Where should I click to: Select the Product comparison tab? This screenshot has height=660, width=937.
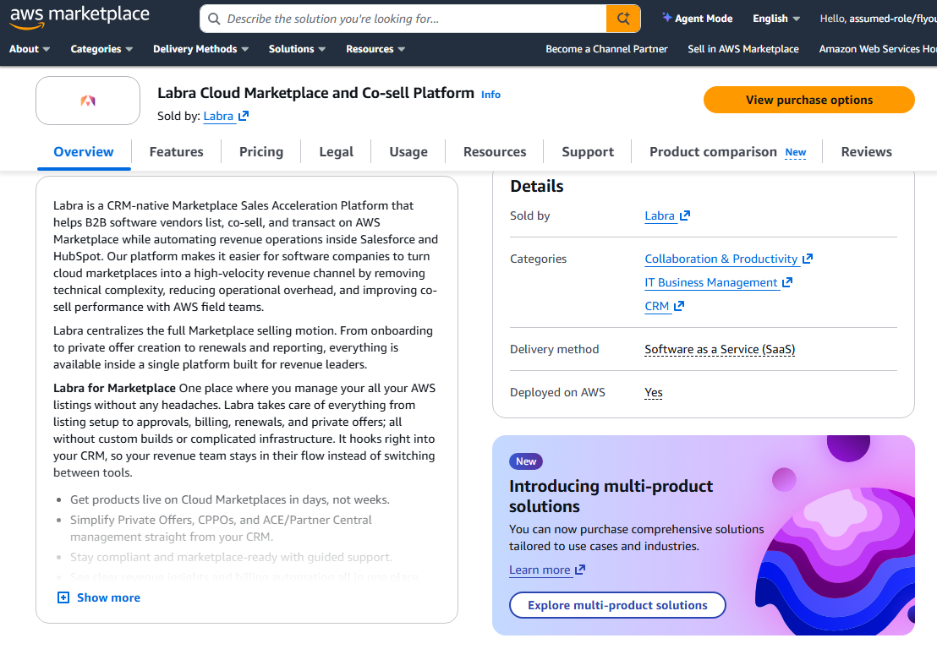713,152
